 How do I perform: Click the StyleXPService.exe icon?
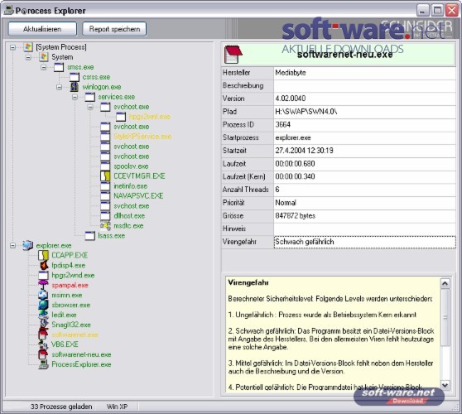(105, 137)
